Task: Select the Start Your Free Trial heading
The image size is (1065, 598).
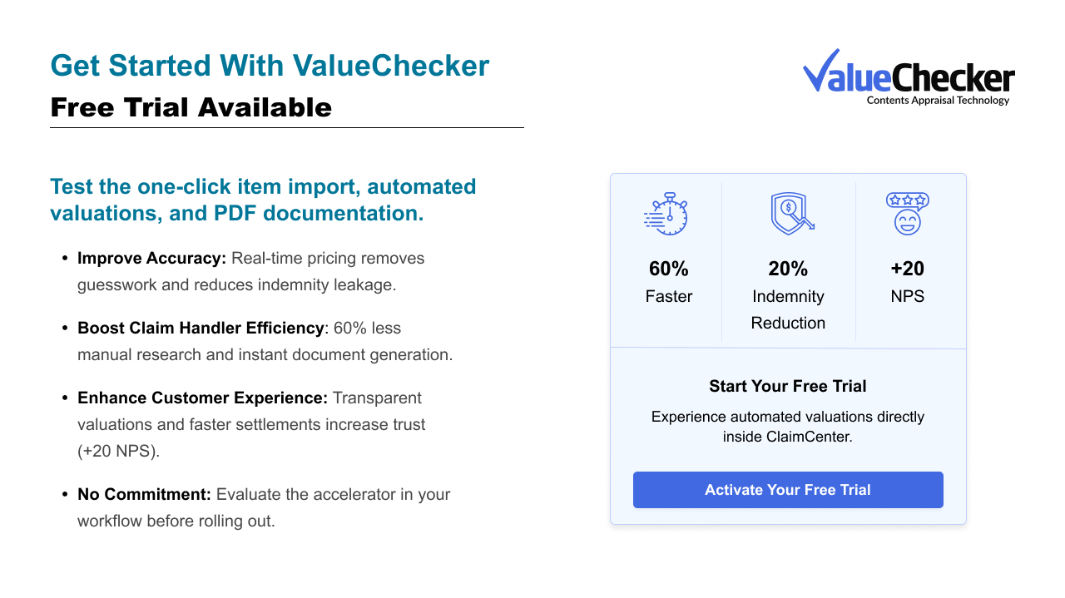Action: [787, 386]
